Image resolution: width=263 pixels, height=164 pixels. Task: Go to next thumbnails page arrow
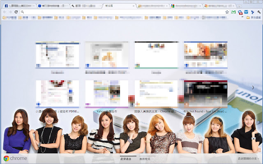253,87
